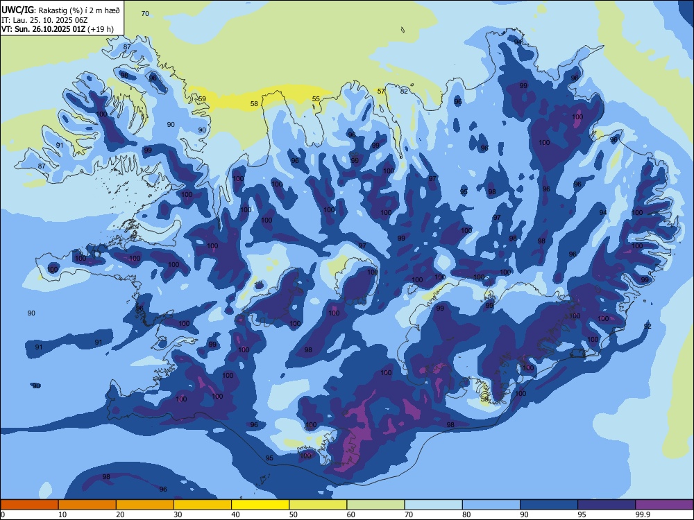Click the 10–20 orange legend swatch

click(87, 505)
